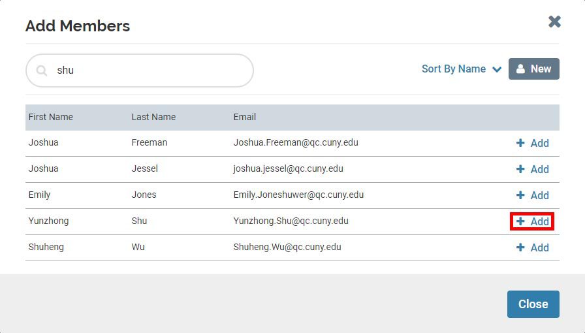Add Joshua Freeman via Add link
Image resolution: width=585 pixels, height=333 pixels.
point(532,143)
